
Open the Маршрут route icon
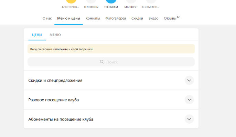click(x=131, y=1)
